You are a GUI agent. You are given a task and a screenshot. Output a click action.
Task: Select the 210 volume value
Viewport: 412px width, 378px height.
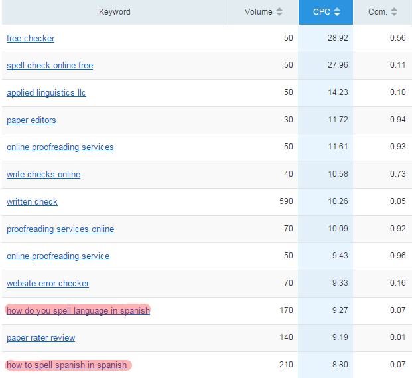[x=286, y=365]
